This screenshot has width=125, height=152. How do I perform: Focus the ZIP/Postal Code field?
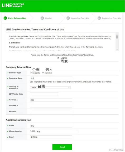tap(44, 94)
